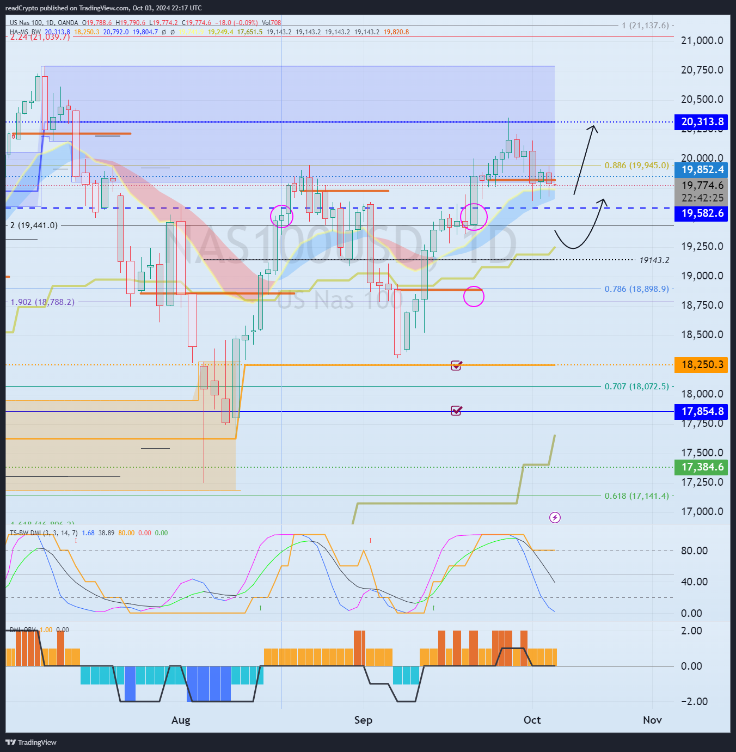Click the 19,250.0 price axis tick
This screenshot has height=752, width=736.
[702, 246]
